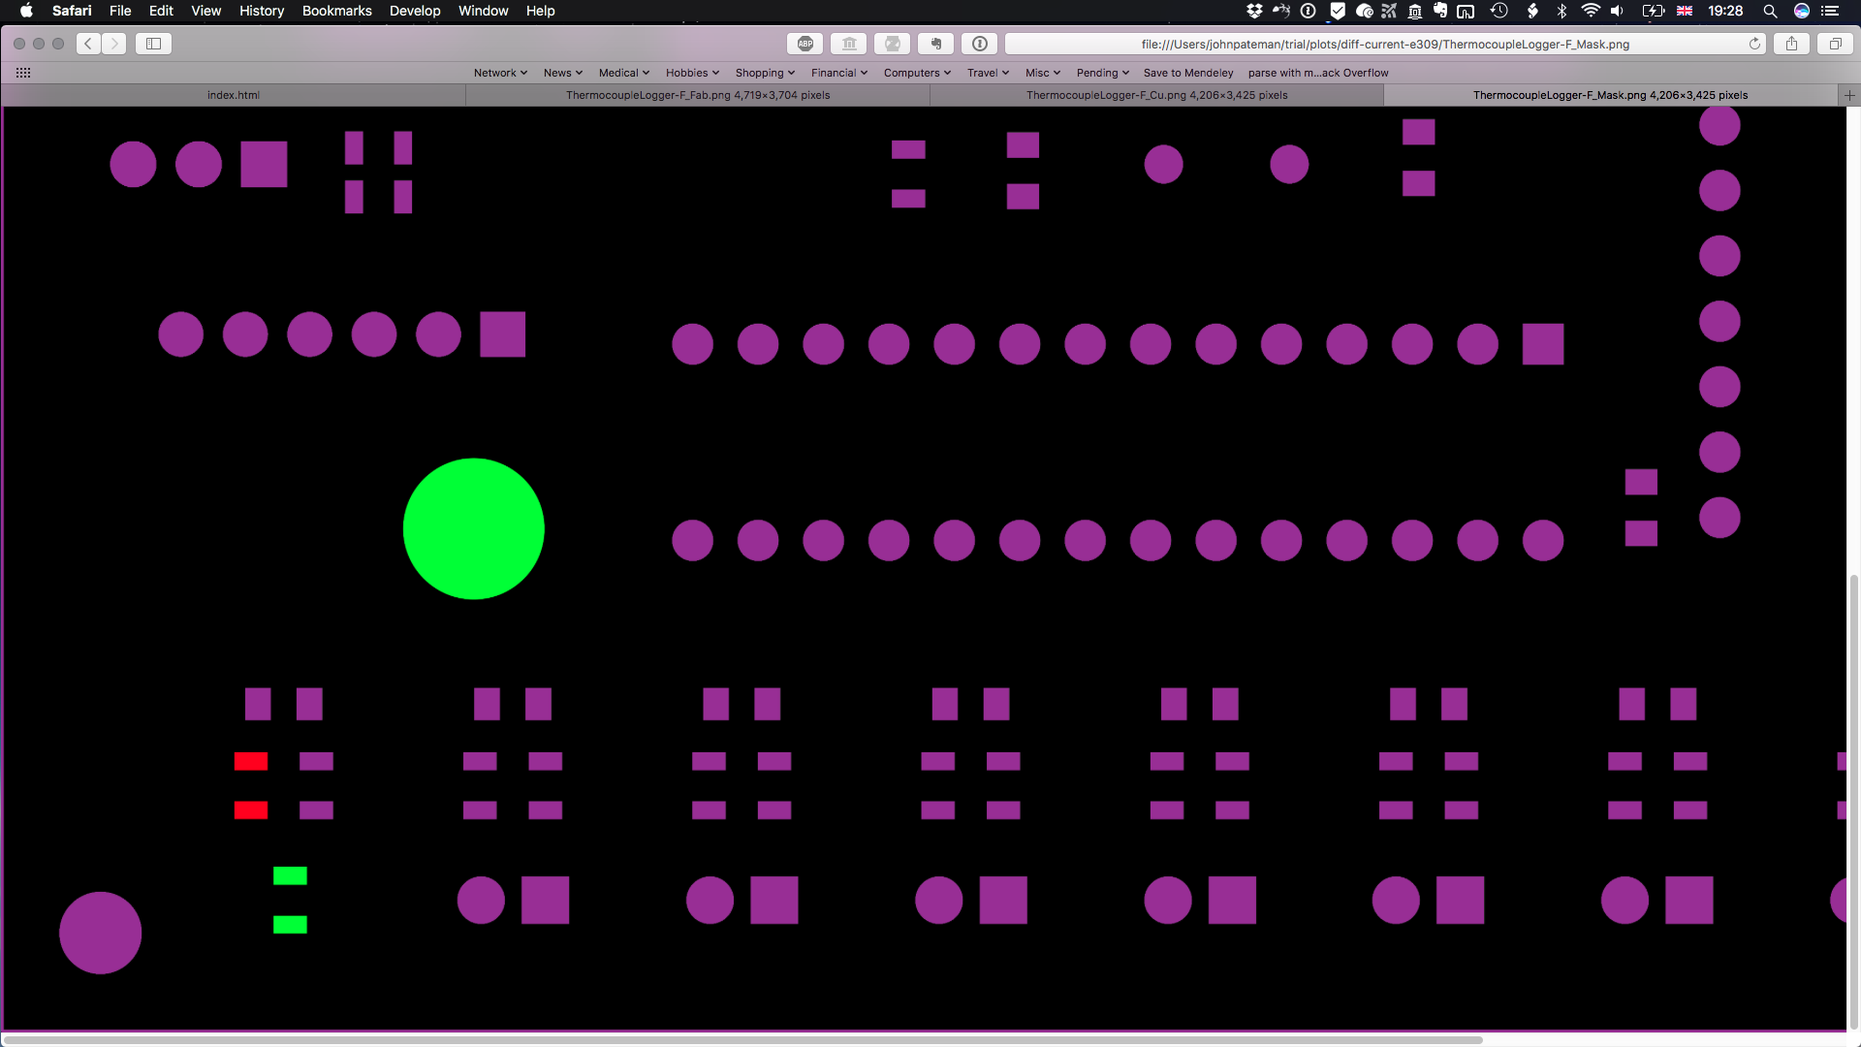Open the History menu
Screen dimensions: 1861x1047
pyautogui.click(x=262, y=11)
